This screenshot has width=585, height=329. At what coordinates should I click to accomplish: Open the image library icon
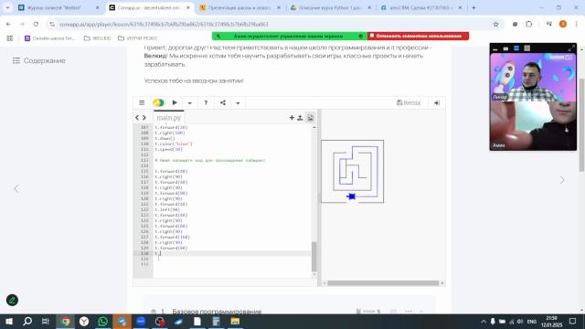[310, 118]
